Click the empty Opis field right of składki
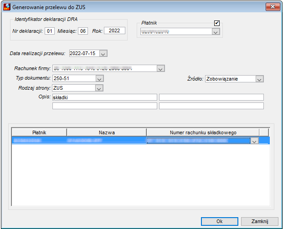The height and width of the screenshot is (229, 283). click(x=211, y=97)
